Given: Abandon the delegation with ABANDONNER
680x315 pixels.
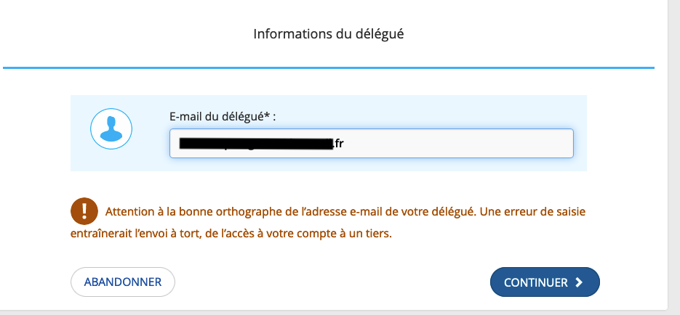Looking at the screenshot, I should click(x=123, y=282).
